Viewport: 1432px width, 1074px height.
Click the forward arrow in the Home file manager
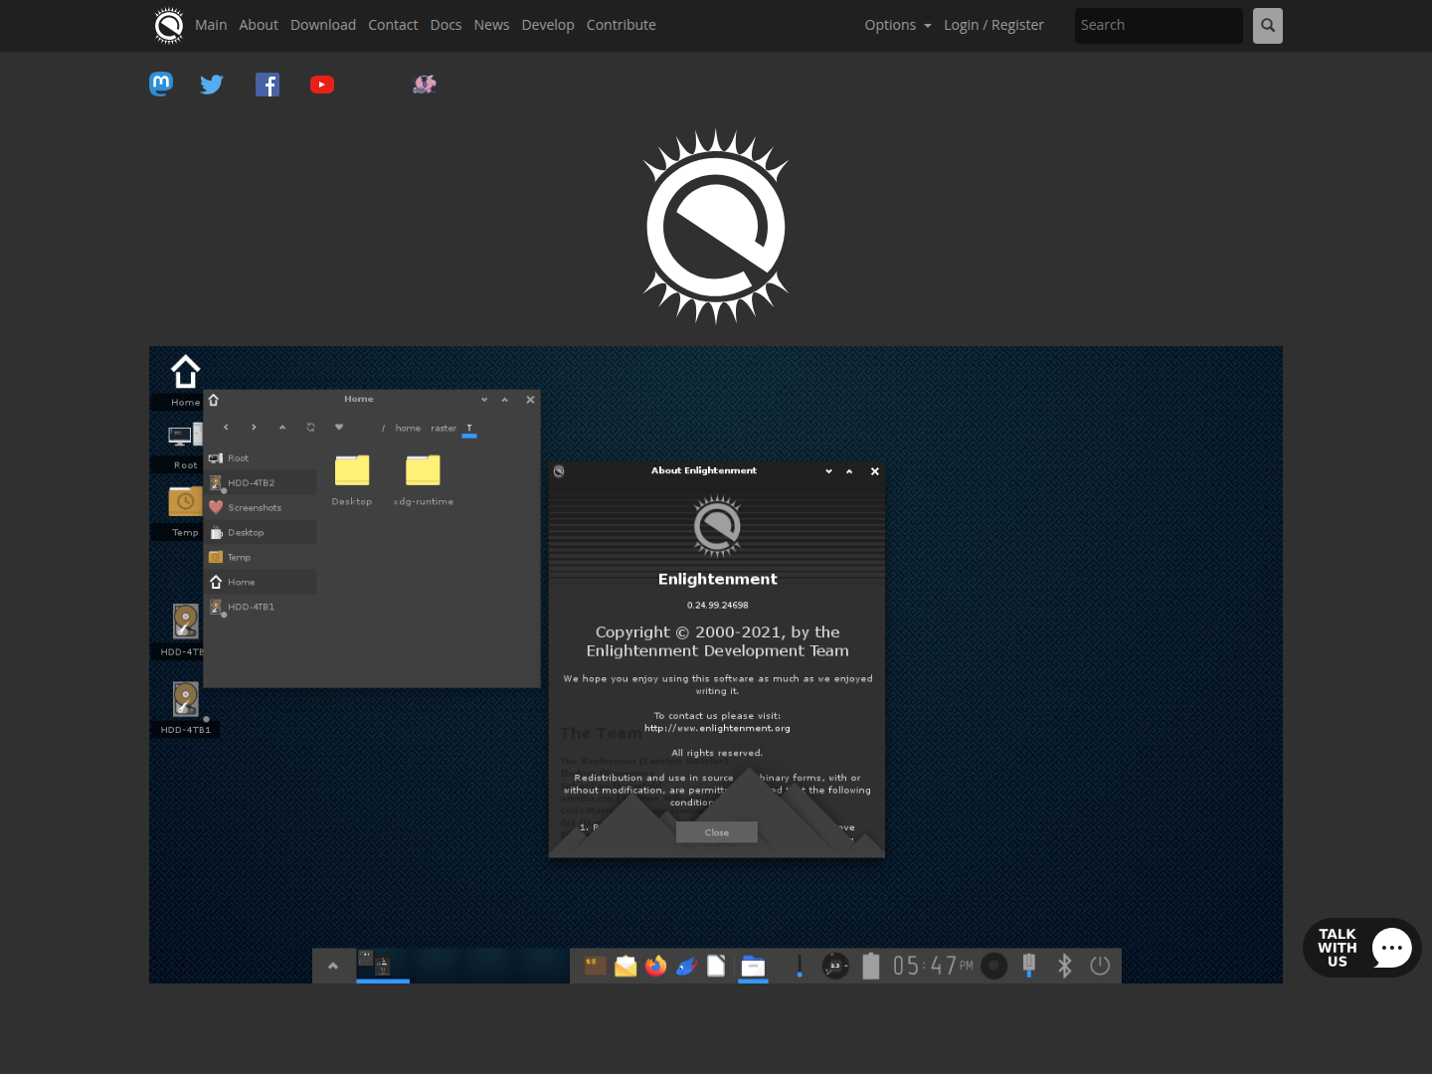(254, 428)
